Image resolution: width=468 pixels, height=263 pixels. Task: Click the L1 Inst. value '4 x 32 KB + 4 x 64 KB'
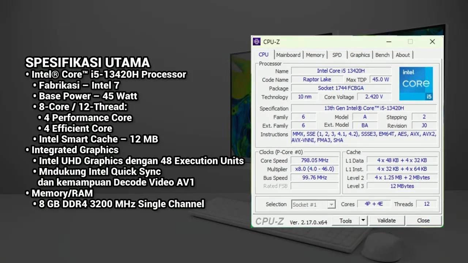click(402, 169)
